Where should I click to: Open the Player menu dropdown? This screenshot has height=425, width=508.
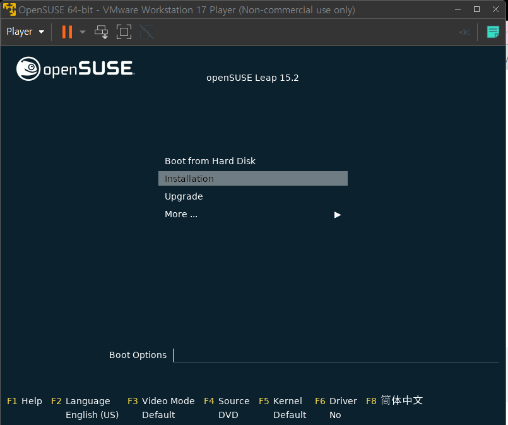click(25, 32)
